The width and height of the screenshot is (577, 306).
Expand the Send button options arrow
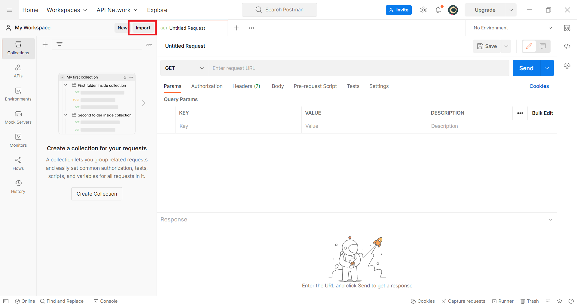(547, 68)
